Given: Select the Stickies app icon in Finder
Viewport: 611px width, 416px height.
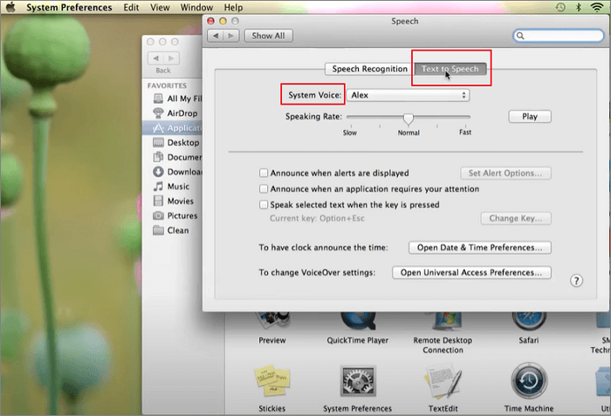Looking at the screenshot, I should tap(272, 381).
